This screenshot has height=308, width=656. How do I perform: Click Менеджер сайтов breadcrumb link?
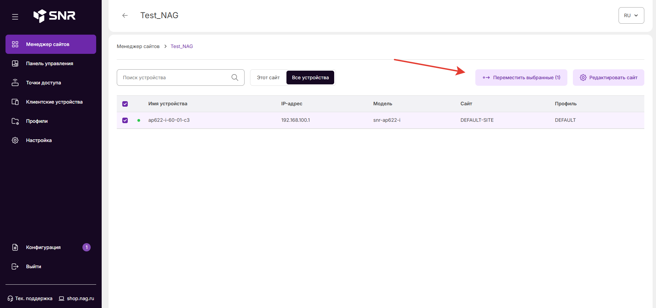click(138, 46)
